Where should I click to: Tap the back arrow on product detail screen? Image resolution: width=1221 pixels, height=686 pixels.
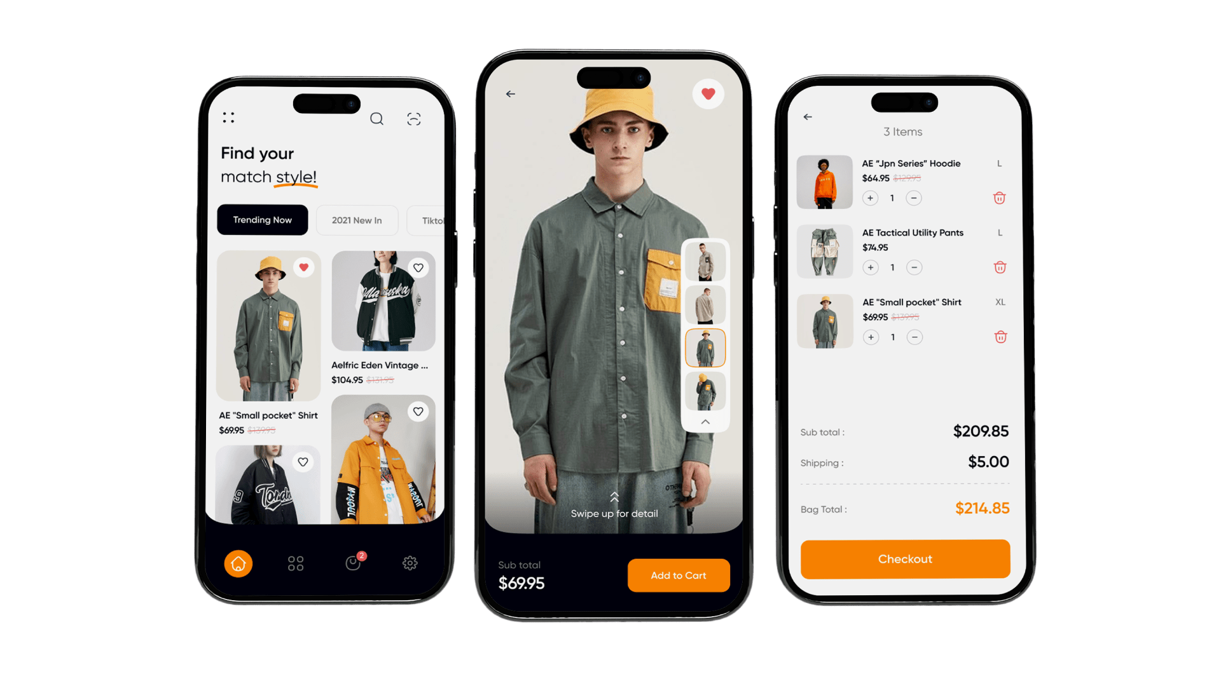point(514,93)
